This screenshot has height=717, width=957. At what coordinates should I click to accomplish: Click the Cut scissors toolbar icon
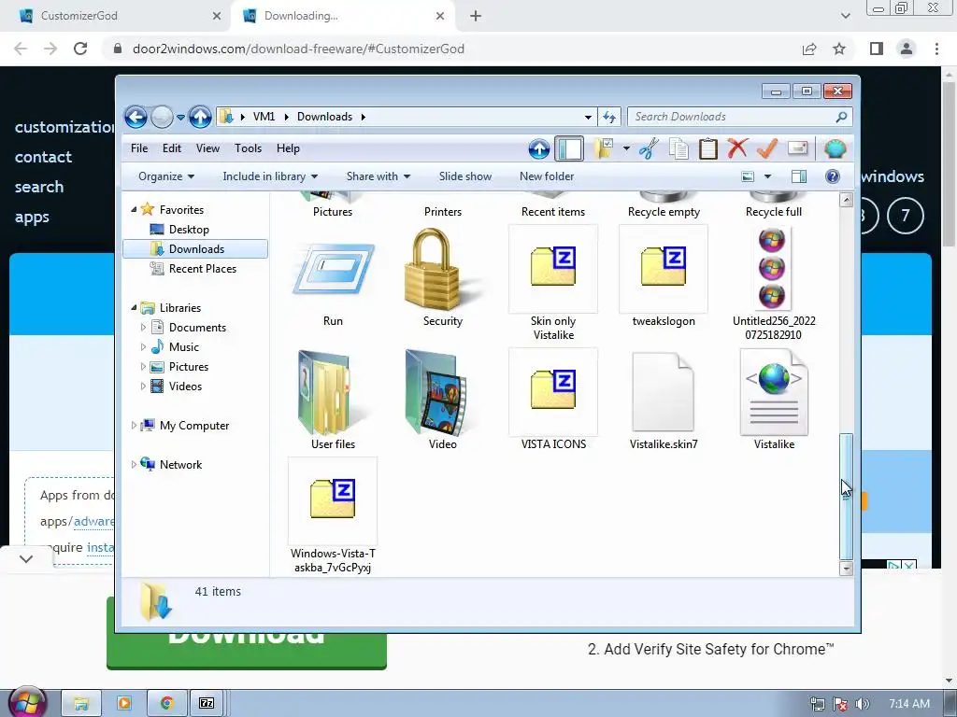tap(649, 148)
